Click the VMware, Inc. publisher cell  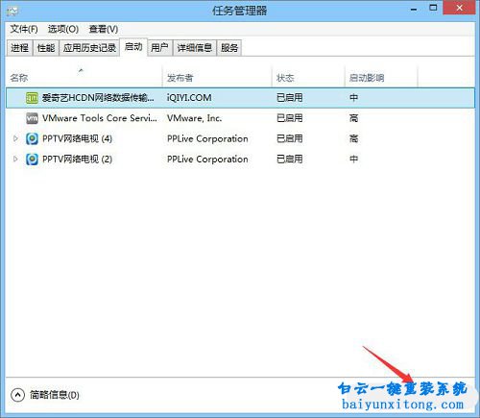[194, 118]
